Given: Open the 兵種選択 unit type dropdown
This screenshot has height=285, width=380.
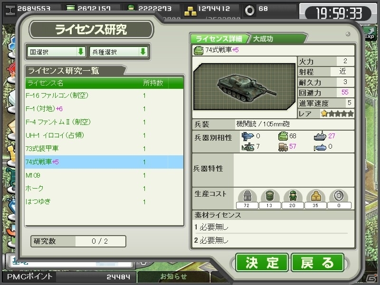Looking at the screenshot, I should pos(119,52).
